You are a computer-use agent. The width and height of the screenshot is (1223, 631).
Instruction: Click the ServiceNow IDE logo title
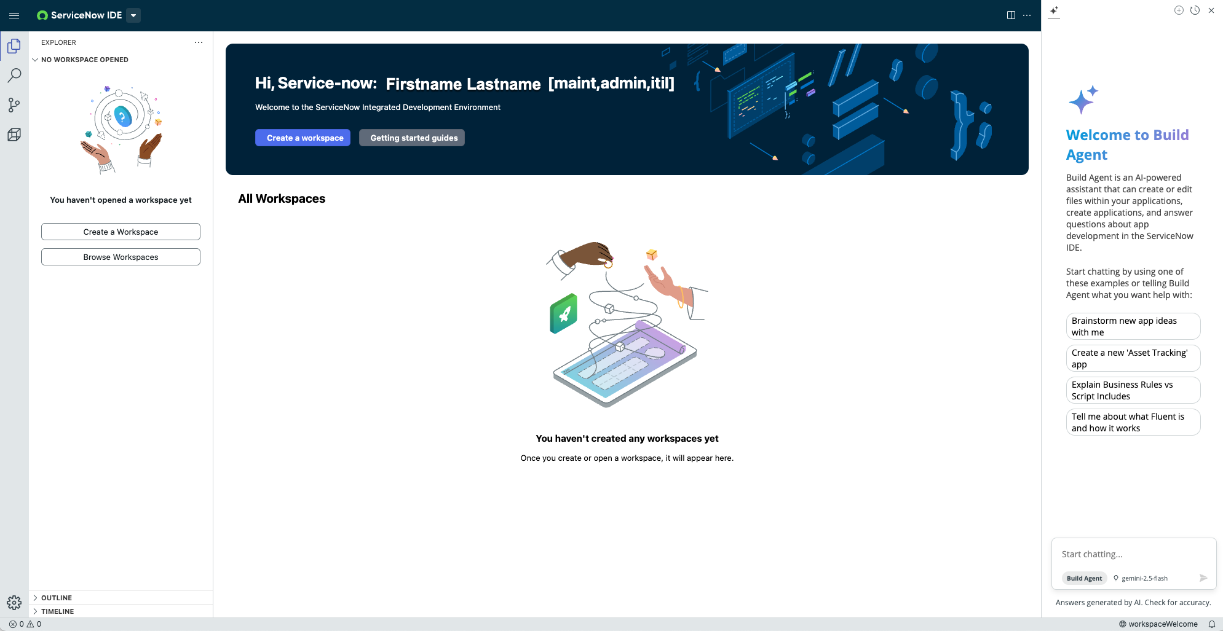click(x=80, y=15)
